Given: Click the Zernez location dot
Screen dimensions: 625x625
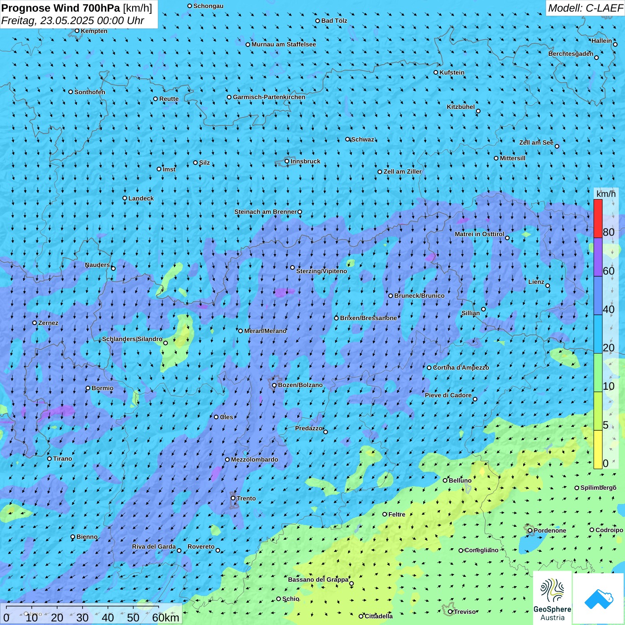Looking at the screenshot, I should (x=34, y=323).
